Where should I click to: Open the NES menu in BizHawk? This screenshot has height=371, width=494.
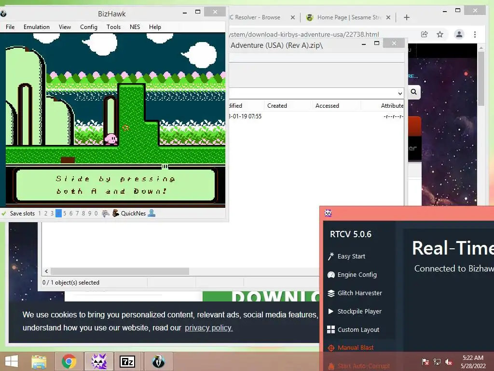point(135,27)
